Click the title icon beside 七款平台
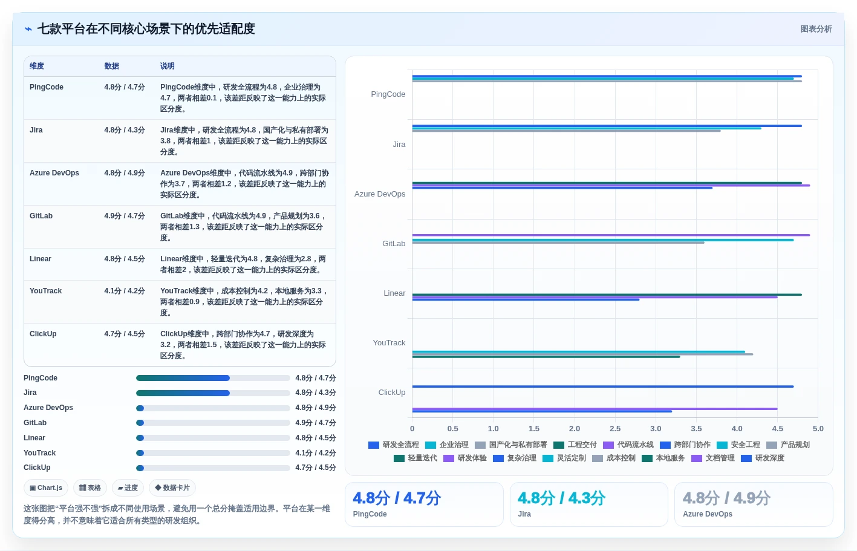This screenshot has height=551, width=857. (28, 29)
